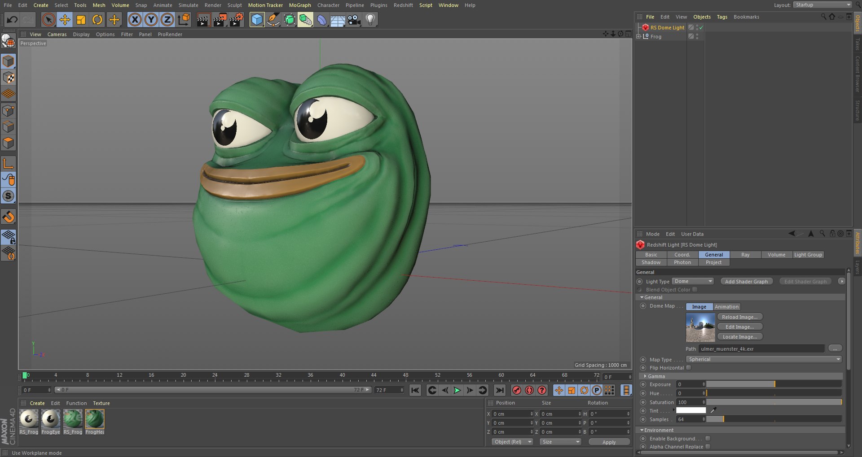Open the Layout Startup dropdown
Screen dimensions: 862x457
click(x=822, y=5)
